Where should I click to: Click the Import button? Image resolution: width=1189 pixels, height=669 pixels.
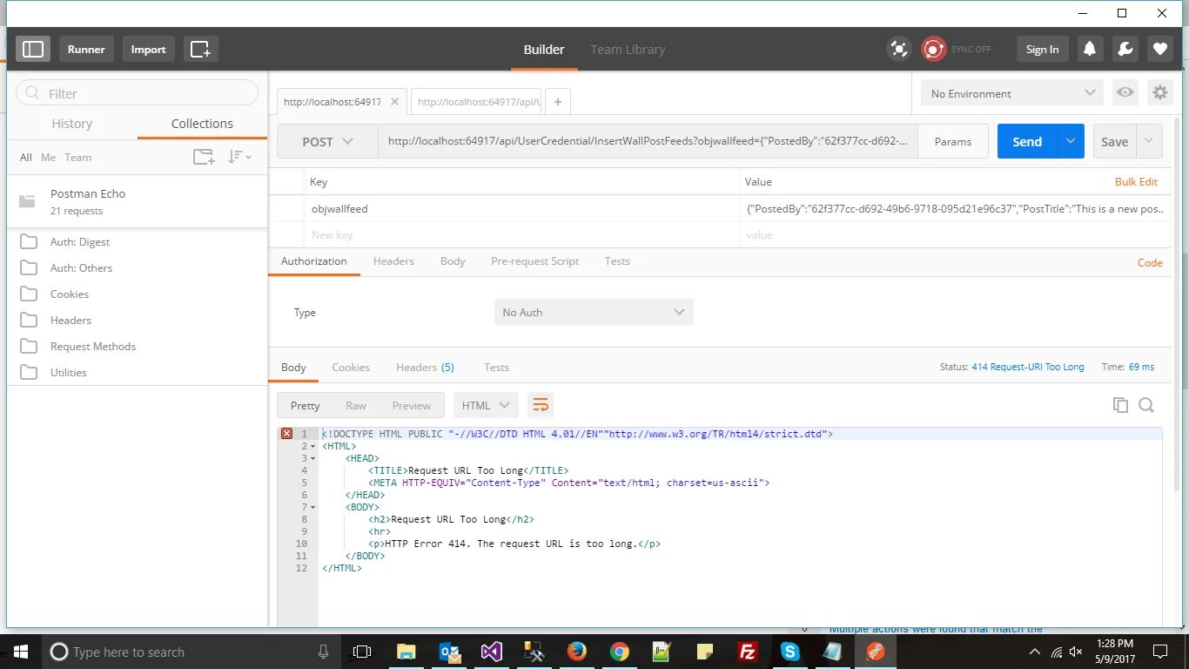click(x=148, y=49)
